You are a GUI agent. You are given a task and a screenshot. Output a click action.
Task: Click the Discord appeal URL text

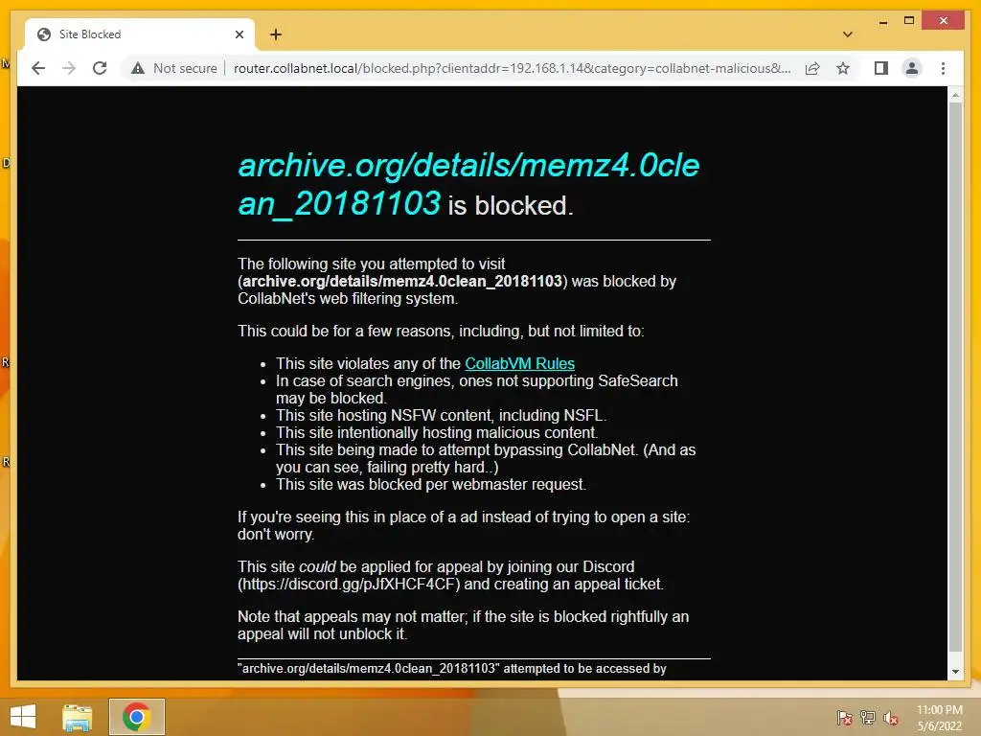349,584
